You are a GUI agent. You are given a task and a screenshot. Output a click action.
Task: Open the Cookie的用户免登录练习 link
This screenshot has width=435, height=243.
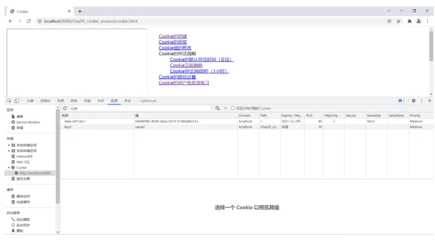coord(184,83)
